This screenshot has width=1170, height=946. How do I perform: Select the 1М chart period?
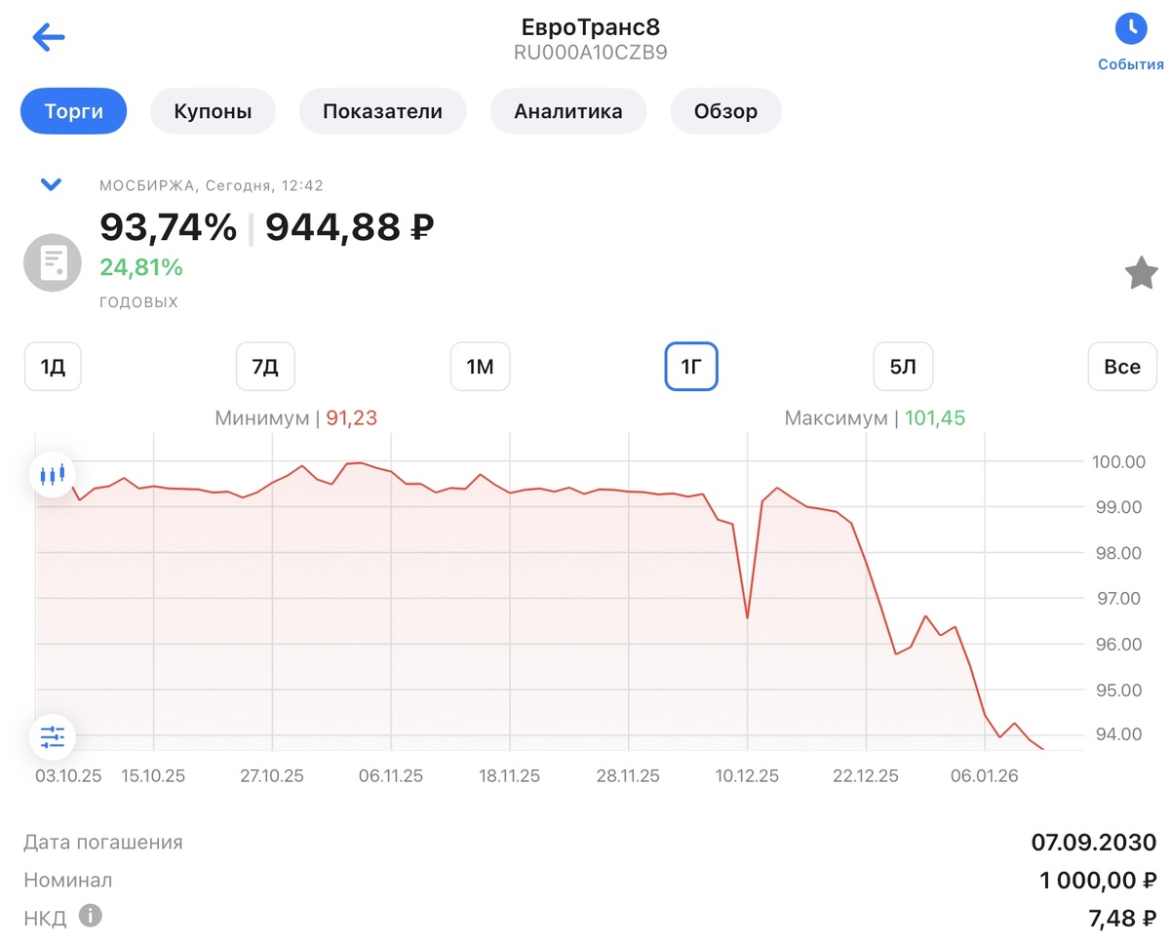click(x=480, y=367)
